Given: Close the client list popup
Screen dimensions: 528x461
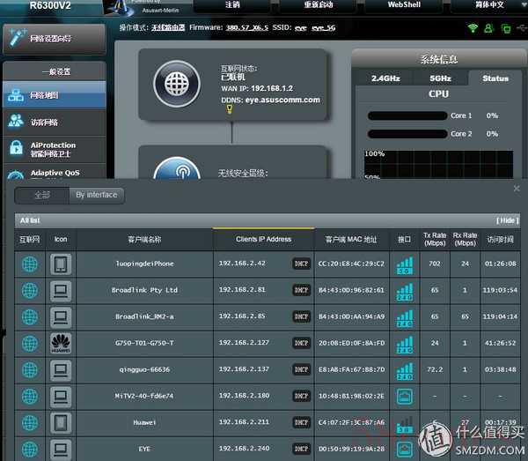Looking at the screenshot, I should (517, 188).
